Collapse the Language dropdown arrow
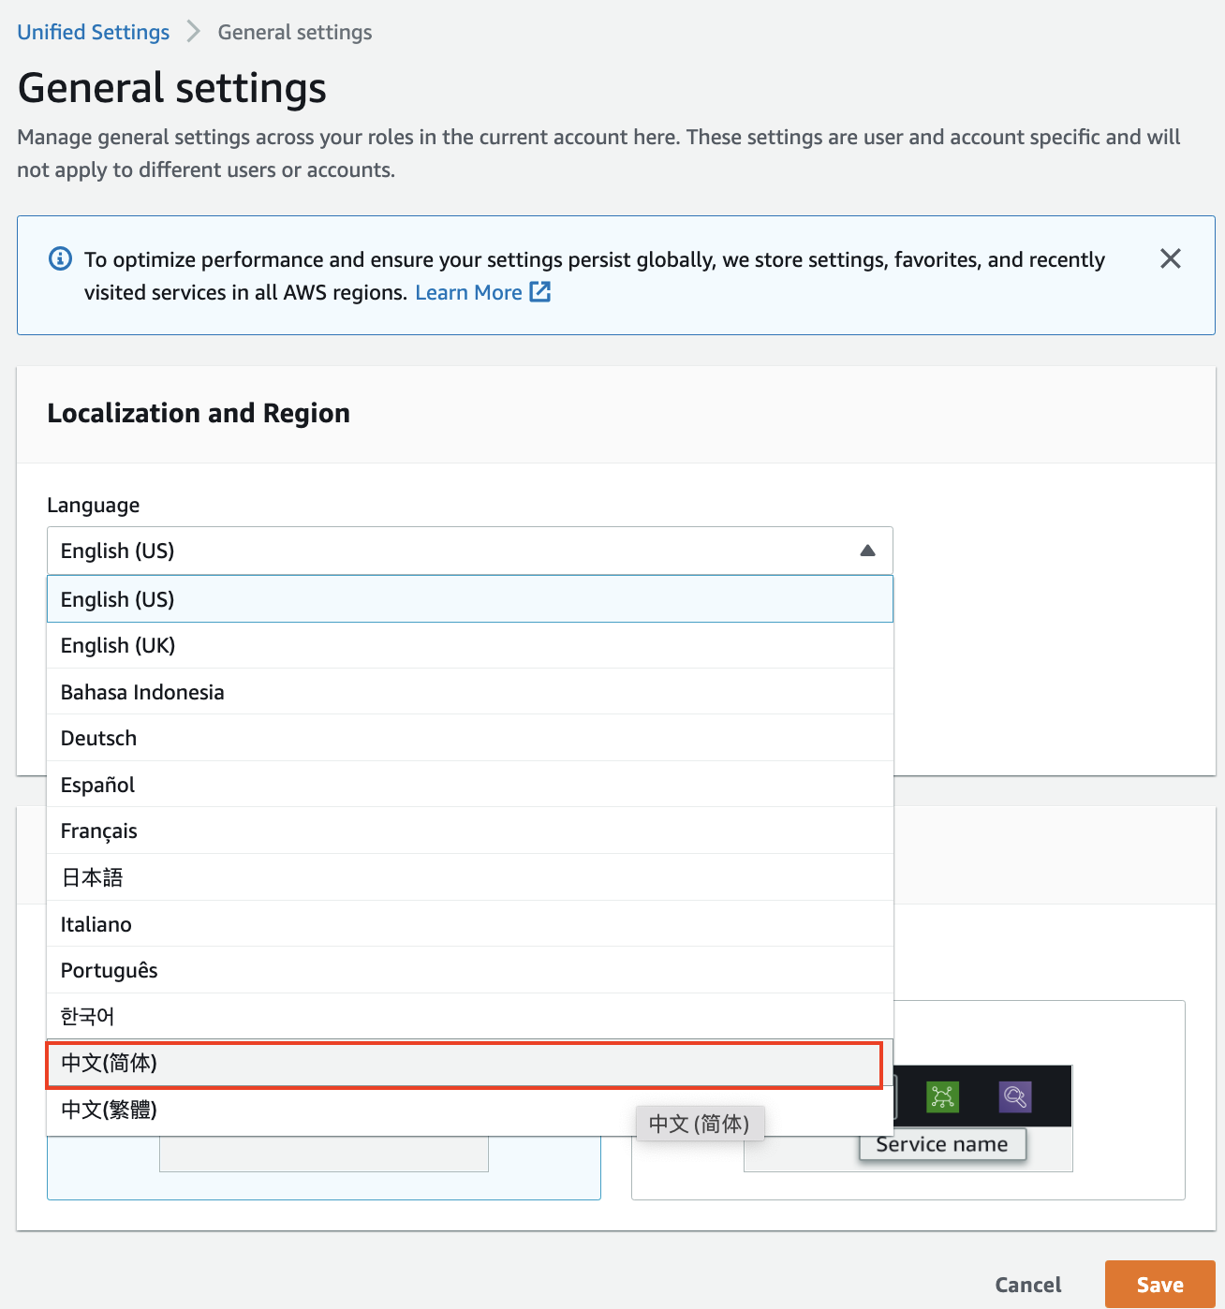This screenshot has height=1309, width=1225. click(867, 551)
